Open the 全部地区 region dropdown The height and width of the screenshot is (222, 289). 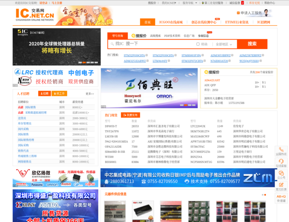pos(224,44)
